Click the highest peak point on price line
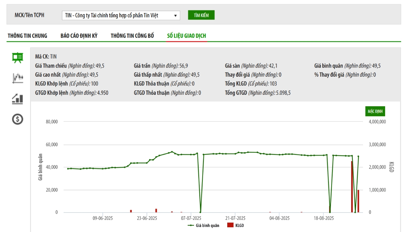The width and height of the screenshot is (404, 232). (x=172, y=152)
